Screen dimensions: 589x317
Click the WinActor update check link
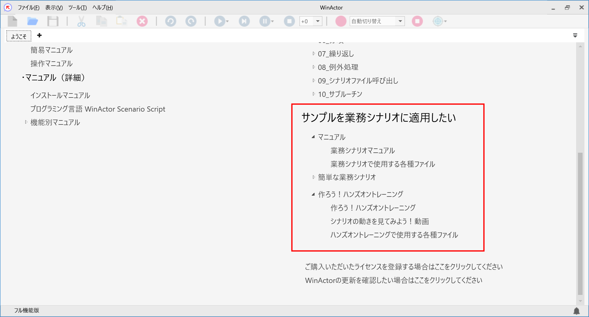pos(394,280)
